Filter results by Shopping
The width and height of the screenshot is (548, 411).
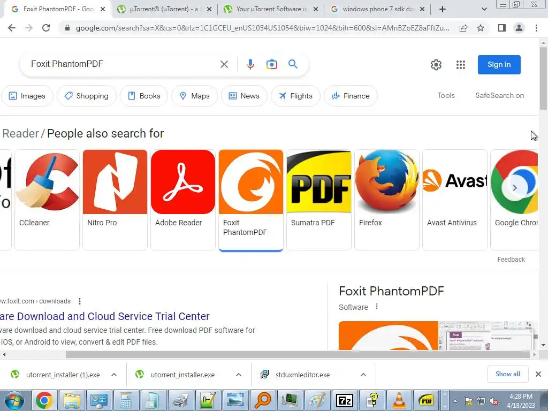click(x=87, y=96)
